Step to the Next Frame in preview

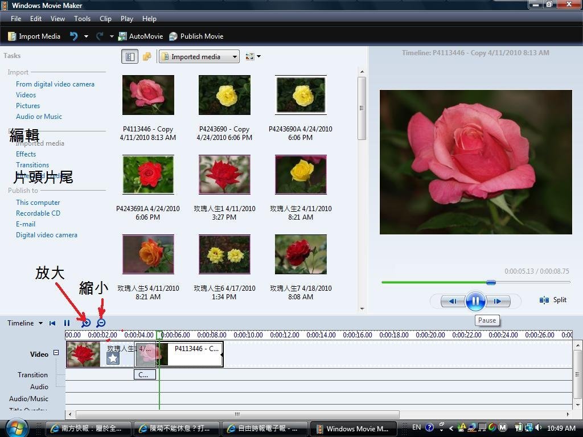498,301
